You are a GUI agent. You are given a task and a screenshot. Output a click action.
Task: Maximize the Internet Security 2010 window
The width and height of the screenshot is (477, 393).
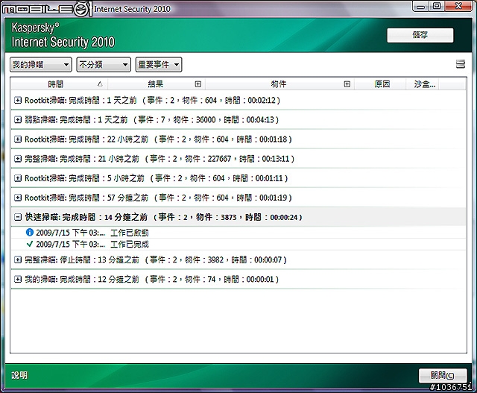[x=437, y=7]
